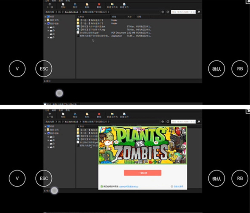Expand Z: drive node, frame without installer
Viewport: 250px width, 213px height.
coord(48,37)
